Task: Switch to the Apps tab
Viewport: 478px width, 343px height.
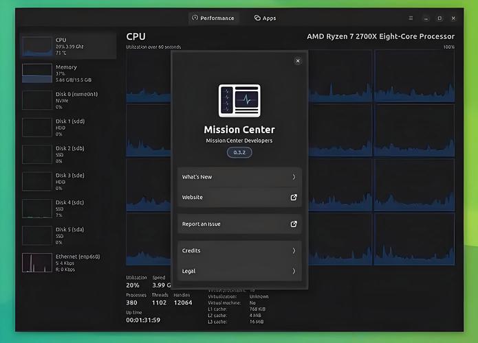Action: click(265, 18)
